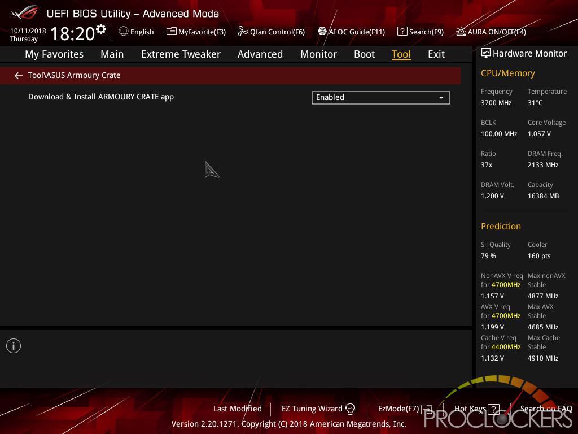Viewport: 578px width, 434px height.
Task: Open MyFavorite(F3) menu
Action: (x=196, y=32)
